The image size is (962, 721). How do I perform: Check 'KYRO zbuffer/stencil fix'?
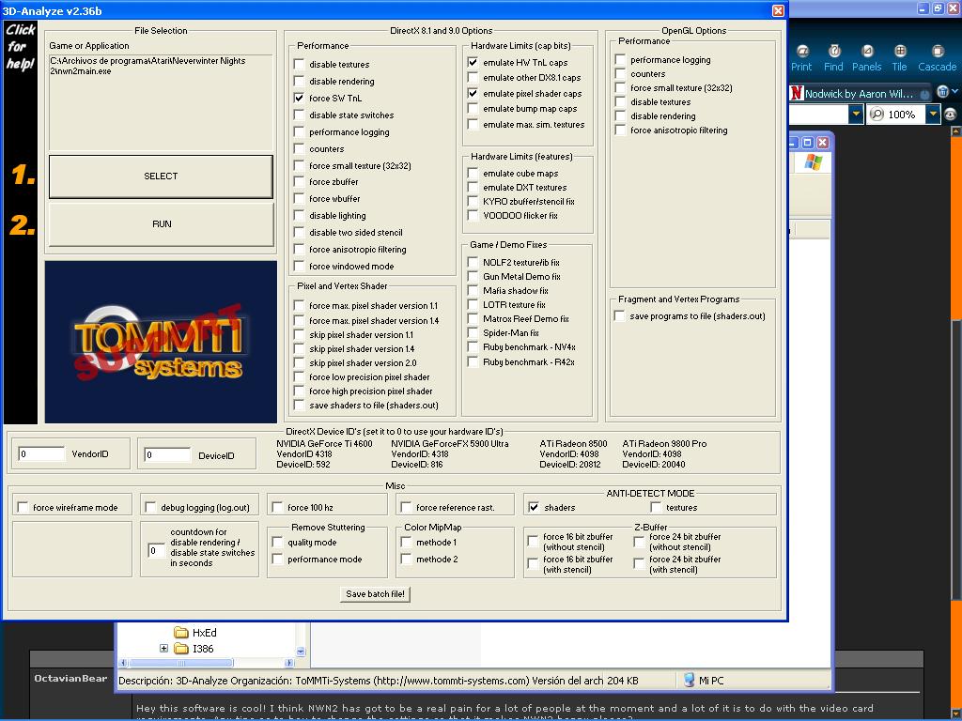(x=473, y=201)
